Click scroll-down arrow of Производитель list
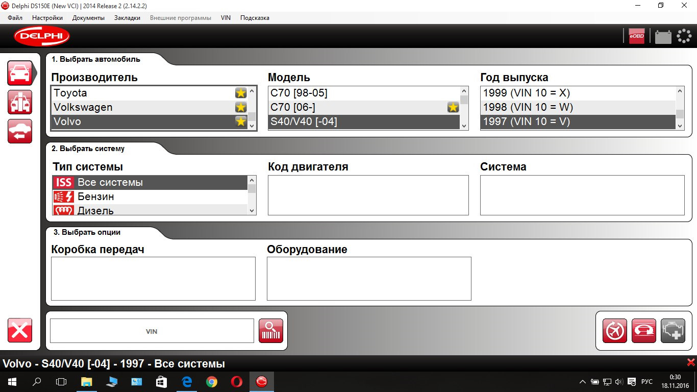 click(252, 125)
